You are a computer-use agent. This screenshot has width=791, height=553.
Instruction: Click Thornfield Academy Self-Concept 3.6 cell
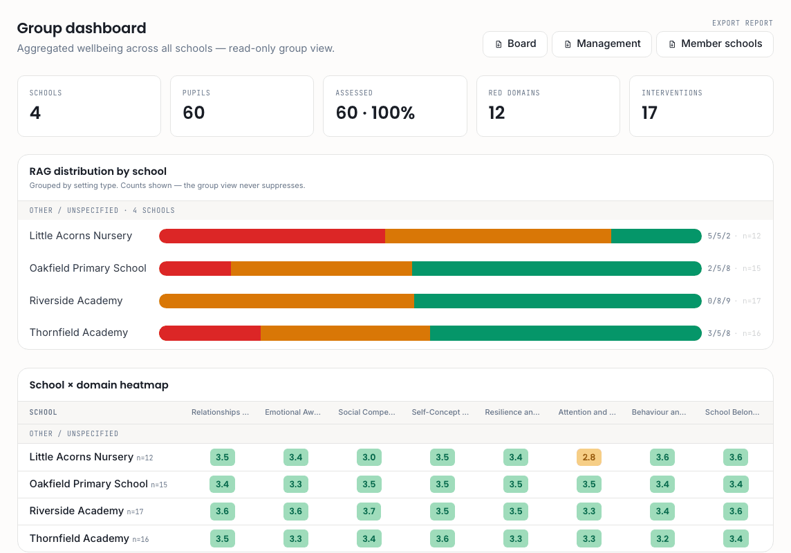tap(443, 538)
